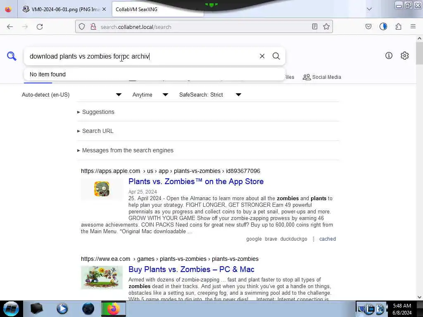Open the Anytime time range dropdown
Screen dimensions: 423x317
(150, 95)
